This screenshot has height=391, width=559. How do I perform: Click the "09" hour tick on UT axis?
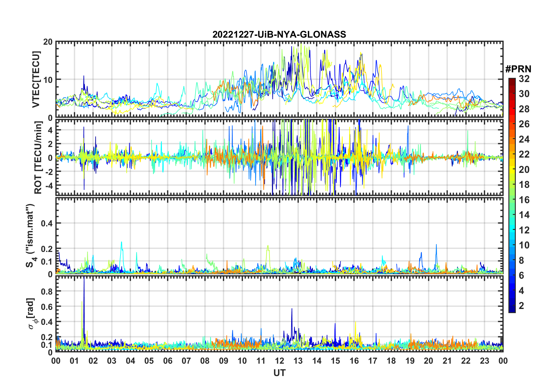(224, 361)
